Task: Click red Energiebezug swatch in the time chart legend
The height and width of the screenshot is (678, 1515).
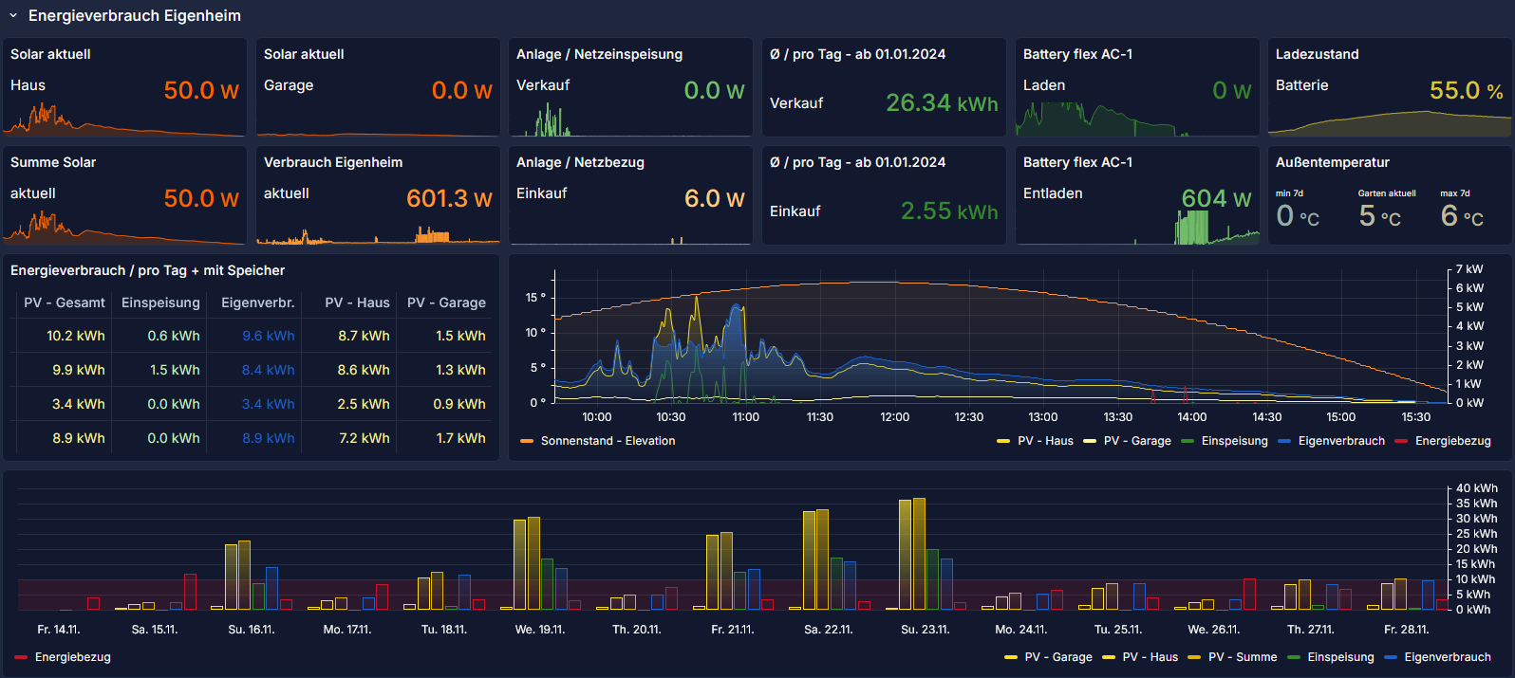Action: tap(1401, 442)
